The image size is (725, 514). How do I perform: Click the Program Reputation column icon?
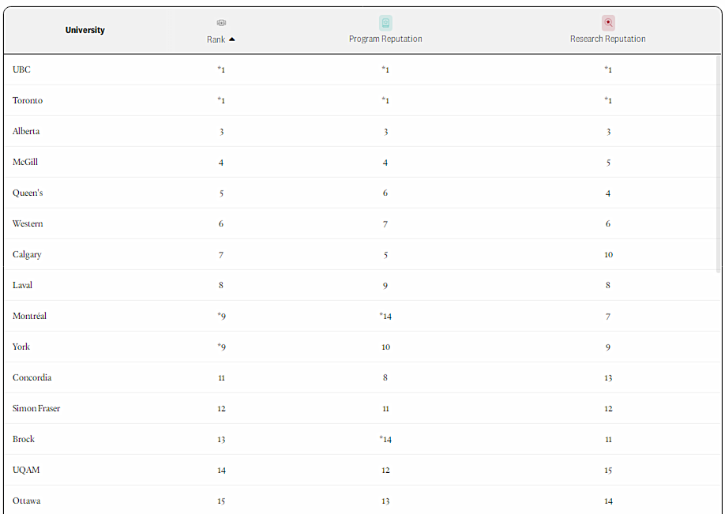point(385,23)
